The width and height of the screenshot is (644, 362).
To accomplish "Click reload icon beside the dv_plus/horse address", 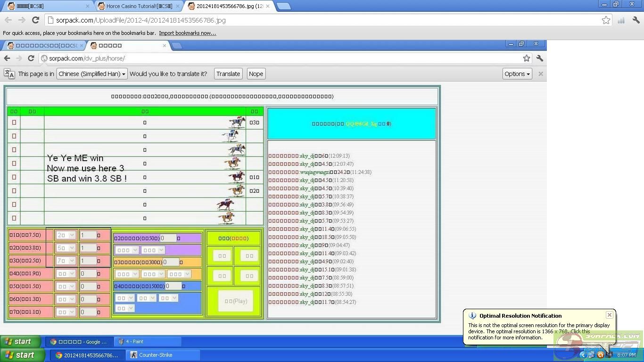I will tap(31, 58).
